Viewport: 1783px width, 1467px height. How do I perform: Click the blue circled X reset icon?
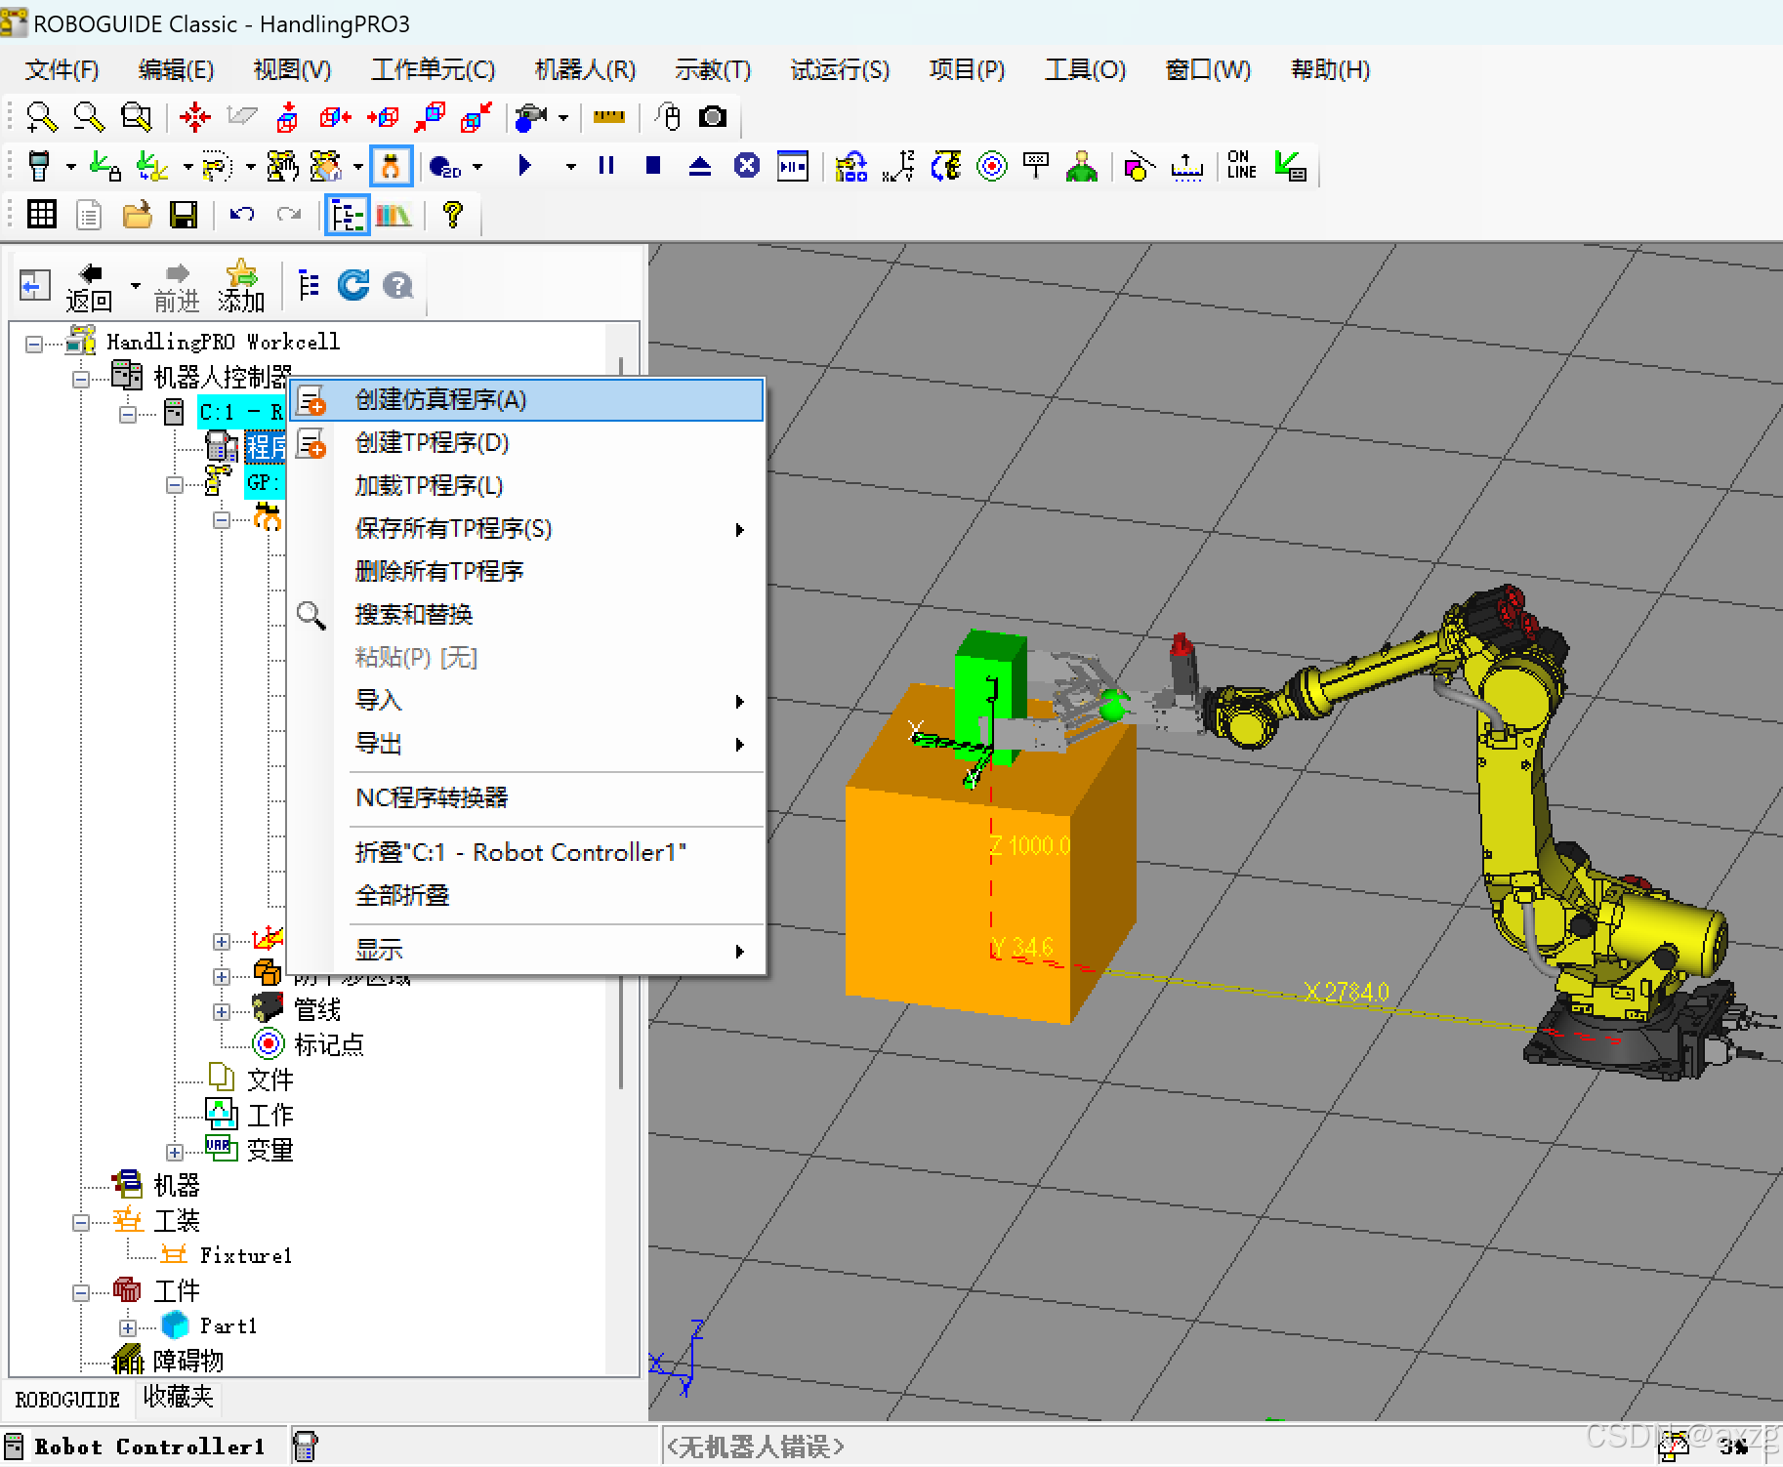click(x=747, y=166)
